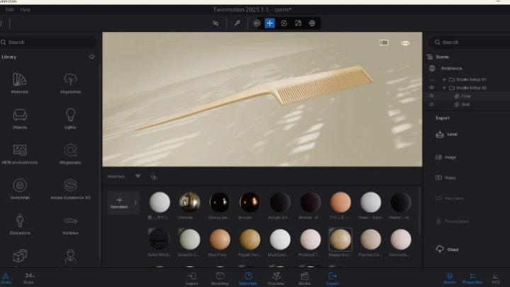Add a new Standard material

[119, 203]
